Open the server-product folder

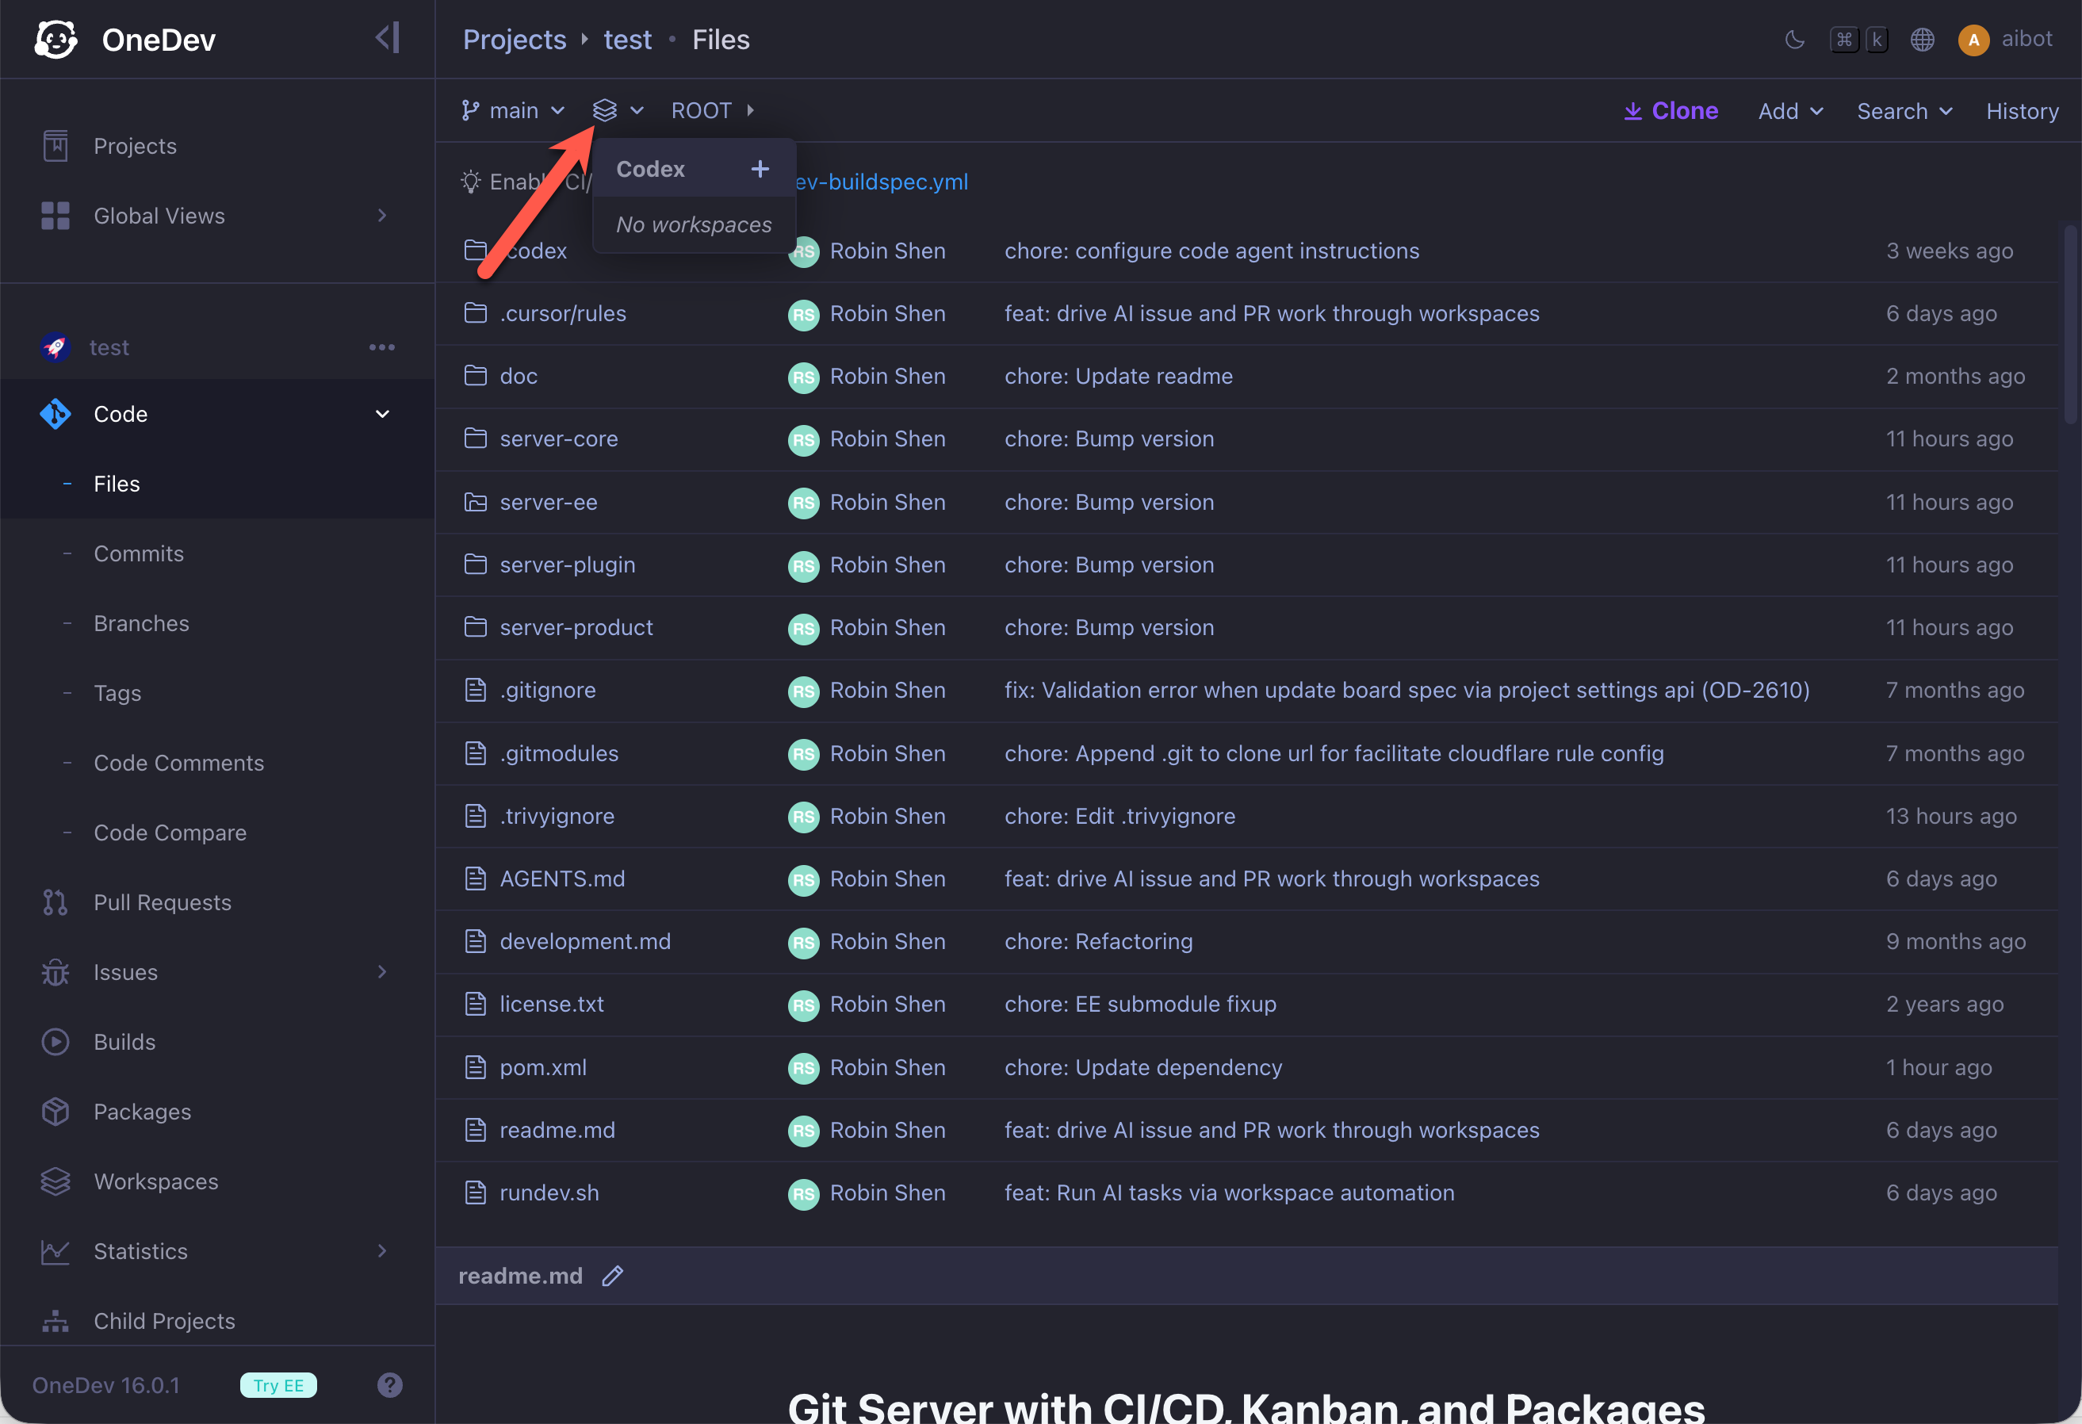(x=576, y=628)
